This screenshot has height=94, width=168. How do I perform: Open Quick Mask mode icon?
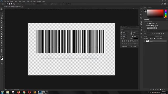point(2,62)
